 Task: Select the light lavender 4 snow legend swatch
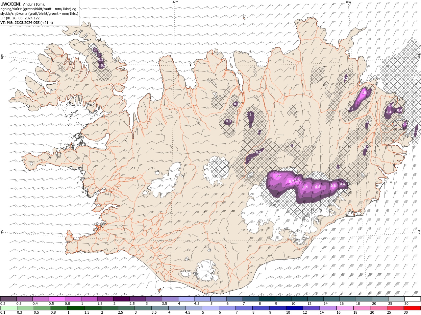(186, 299)
